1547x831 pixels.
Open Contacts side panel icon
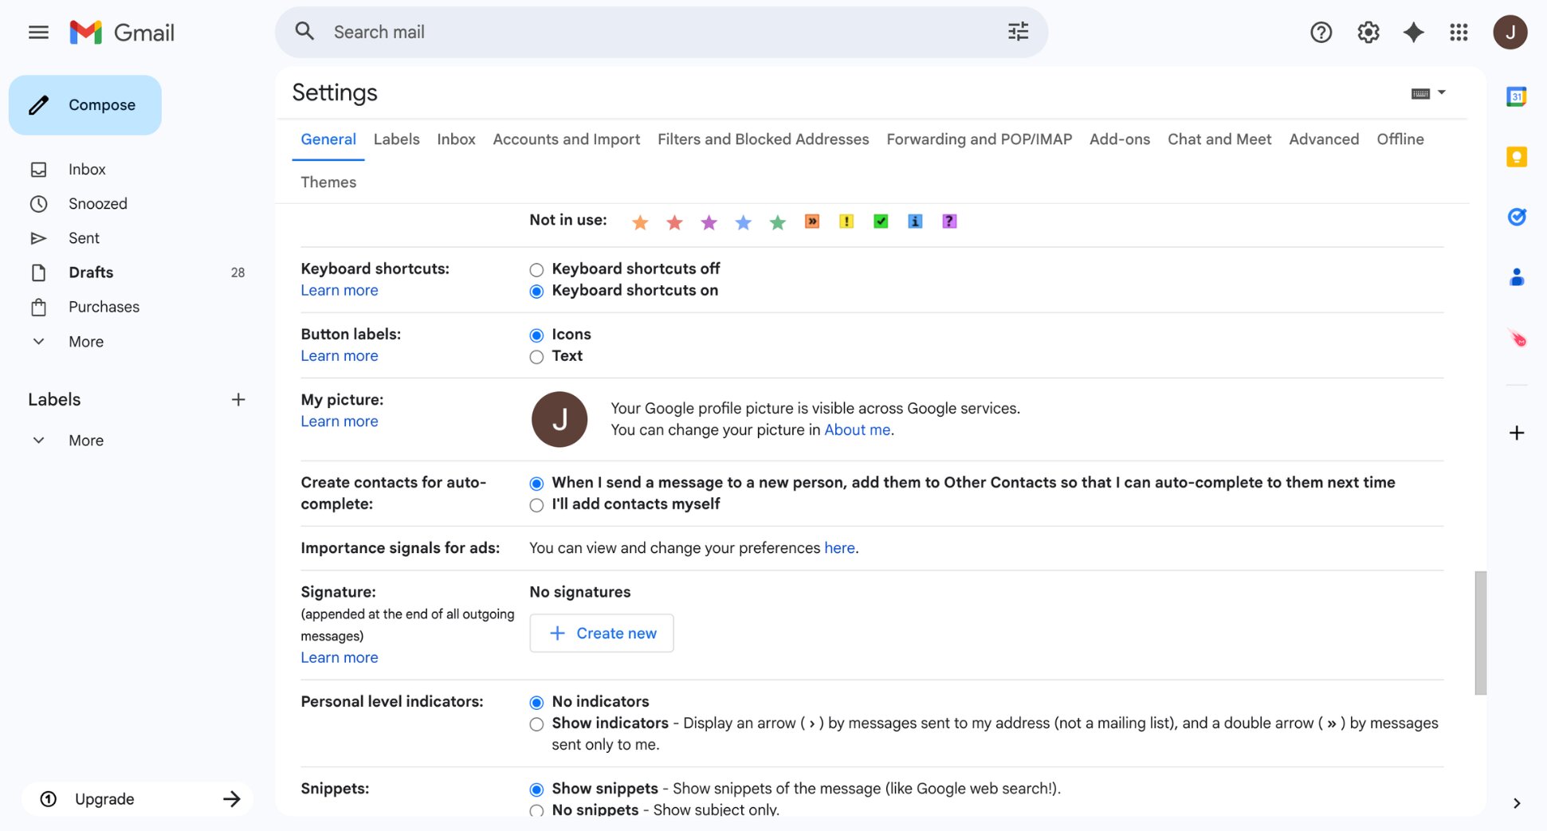point(1516,277)
